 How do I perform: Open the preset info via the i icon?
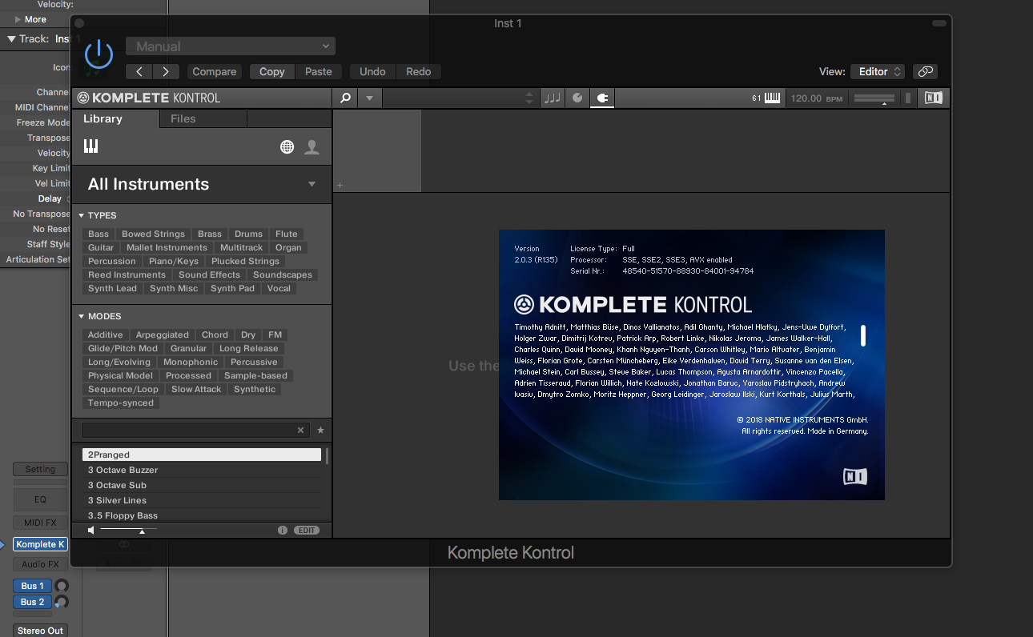tap(283, 530)
